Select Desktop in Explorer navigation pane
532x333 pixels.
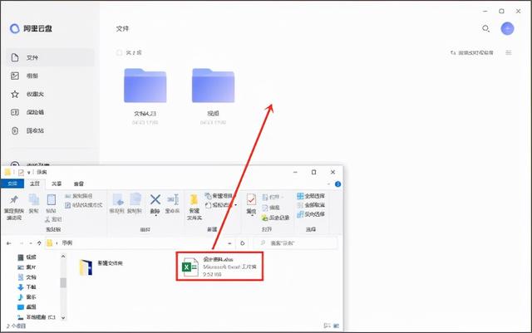[x=27, y=307]
